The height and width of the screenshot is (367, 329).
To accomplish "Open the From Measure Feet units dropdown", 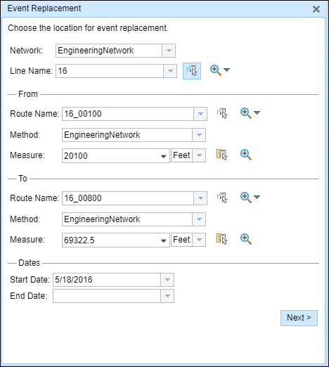I will [x=199, y=155].
